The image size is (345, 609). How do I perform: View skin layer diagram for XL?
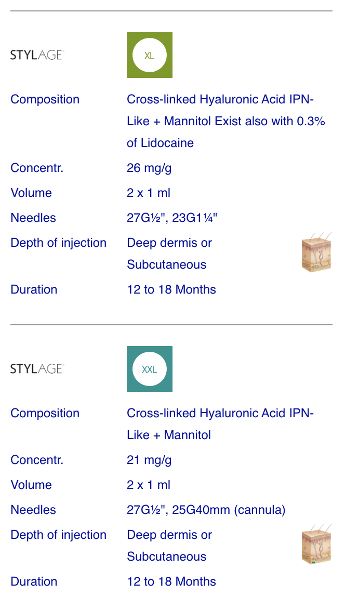[x=317, y=253]
